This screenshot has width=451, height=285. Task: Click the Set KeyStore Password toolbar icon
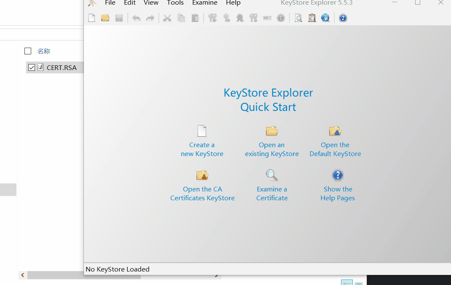[267, 18]
